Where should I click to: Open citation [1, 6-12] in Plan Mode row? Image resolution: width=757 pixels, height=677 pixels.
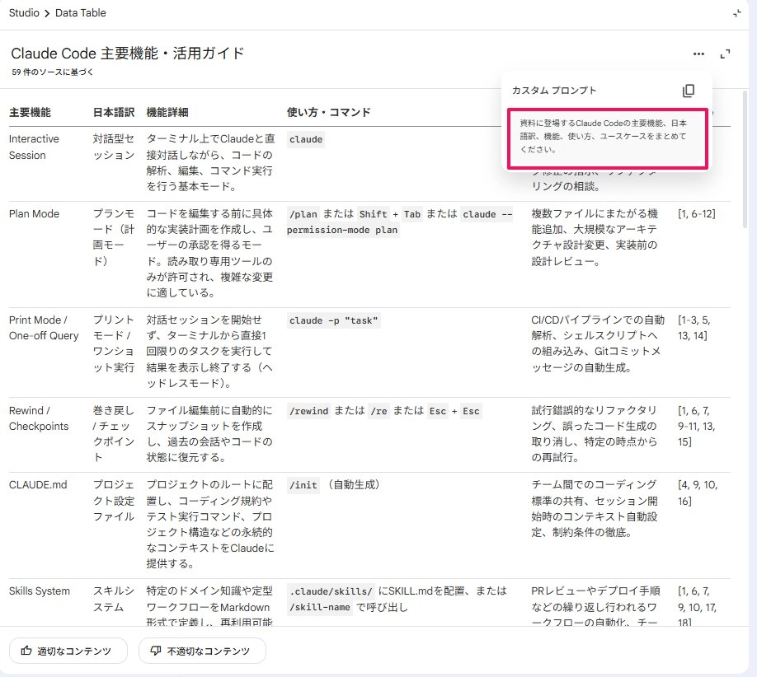coord(696,213)
